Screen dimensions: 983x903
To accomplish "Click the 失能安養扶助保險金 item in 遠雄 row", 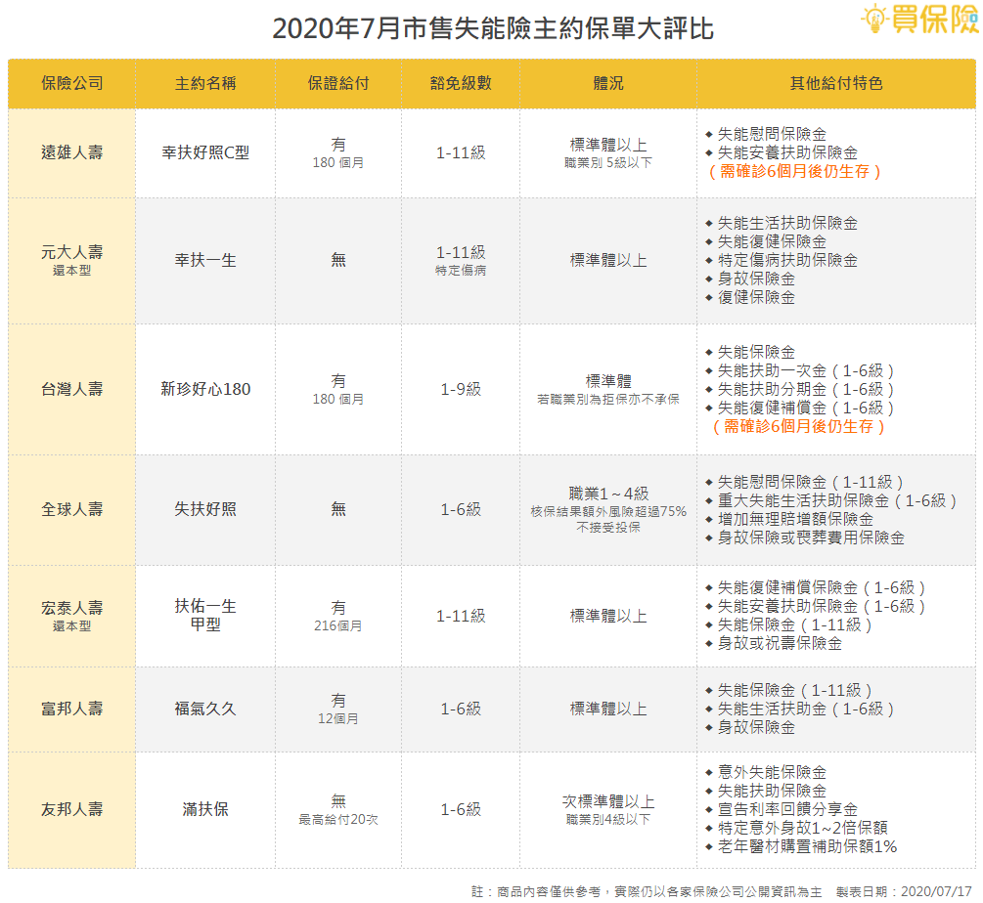I will pyautogui.click(x=786, y=152).
